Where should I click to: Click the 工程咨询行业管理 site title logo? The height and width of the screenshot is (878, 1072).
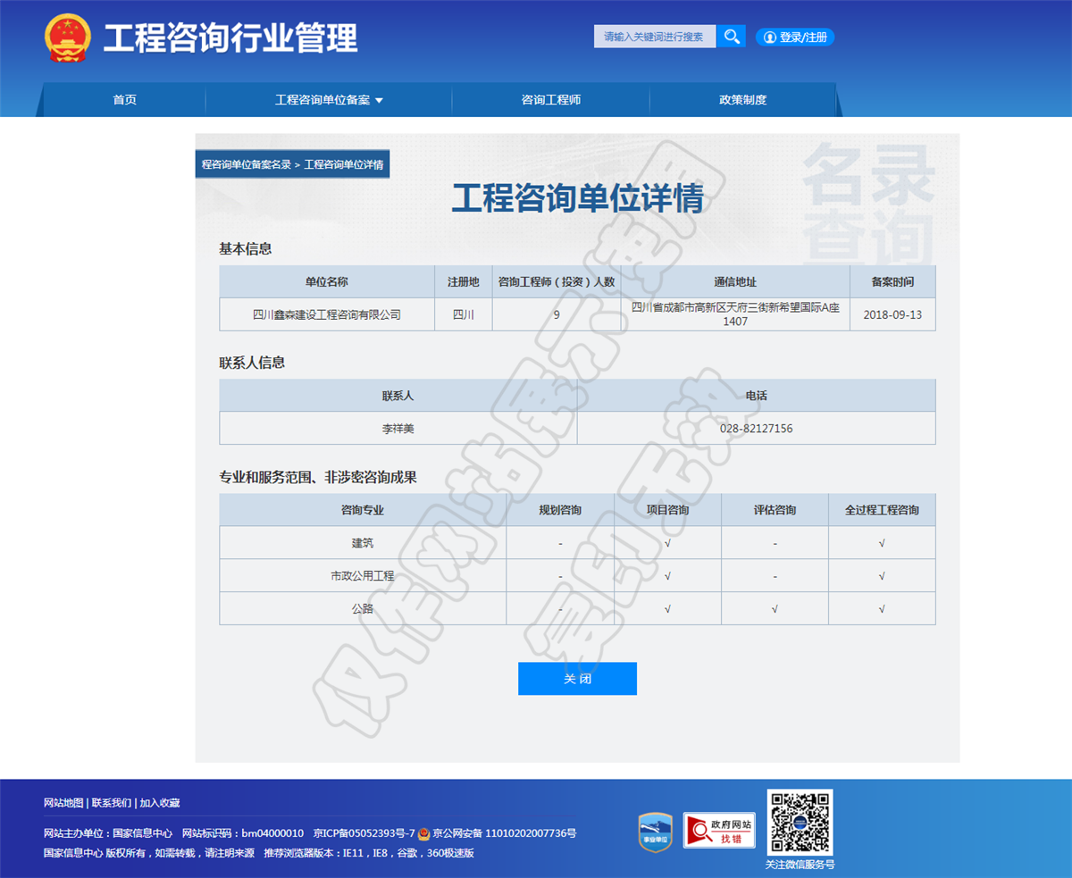click(228, 38)
